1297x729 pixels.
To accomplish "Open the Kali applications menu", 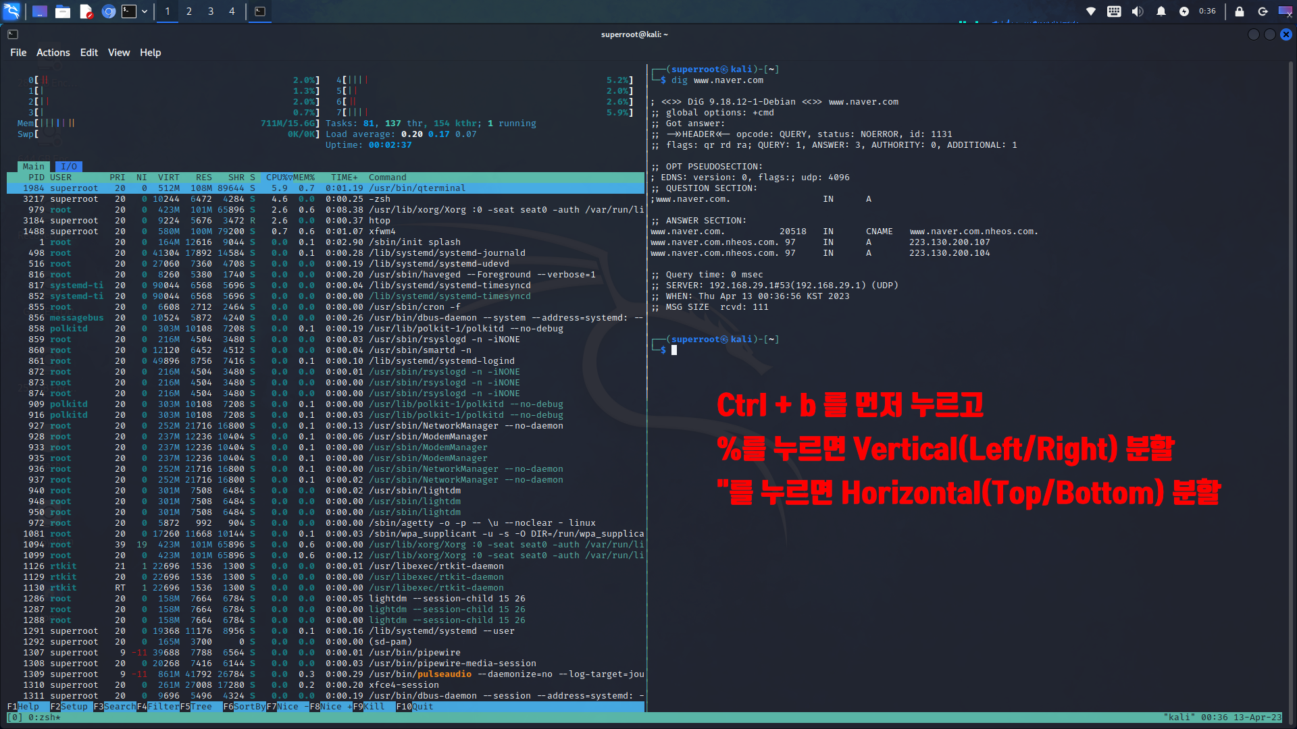I will [x=12, y=11].
